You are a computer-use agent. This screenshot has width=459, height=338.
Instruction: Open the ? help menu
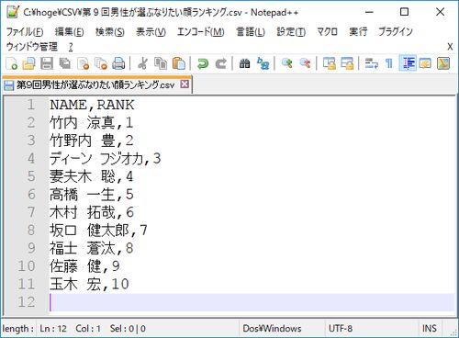point(71,47)
